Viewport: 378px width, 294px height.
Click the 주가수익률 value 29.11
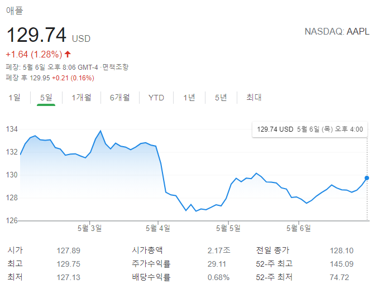217,264
